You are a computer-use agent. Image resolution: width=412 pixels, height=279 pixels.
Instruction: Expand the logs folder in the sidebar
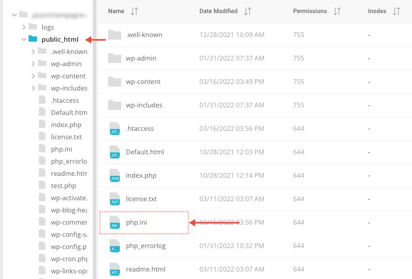[x=24, y=27]
